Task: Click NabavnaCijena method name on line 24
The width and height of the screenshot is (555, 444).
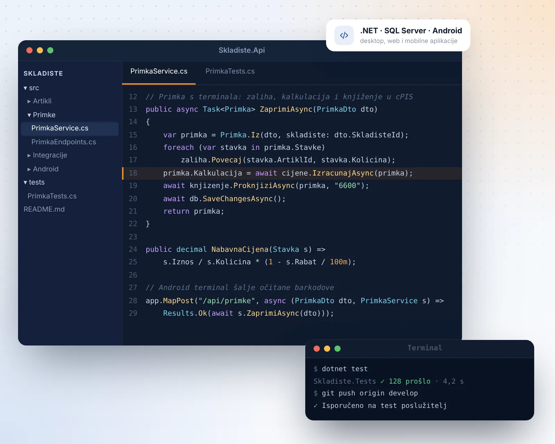Action: coord(240,249)
